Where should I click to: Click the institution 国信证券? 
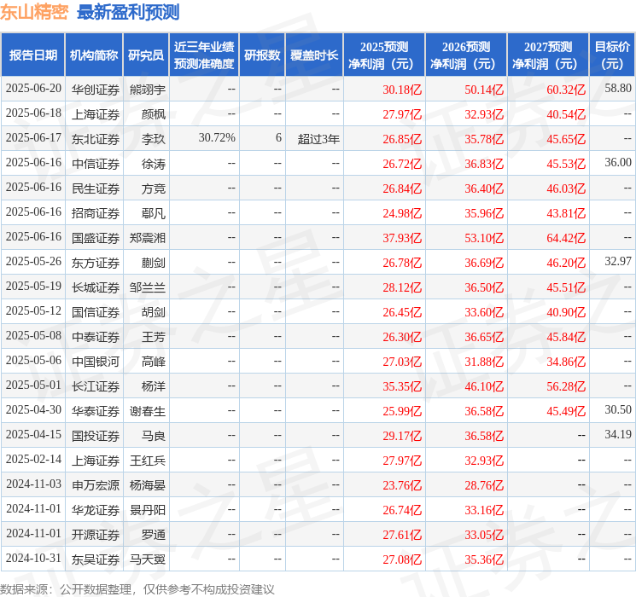96,312
